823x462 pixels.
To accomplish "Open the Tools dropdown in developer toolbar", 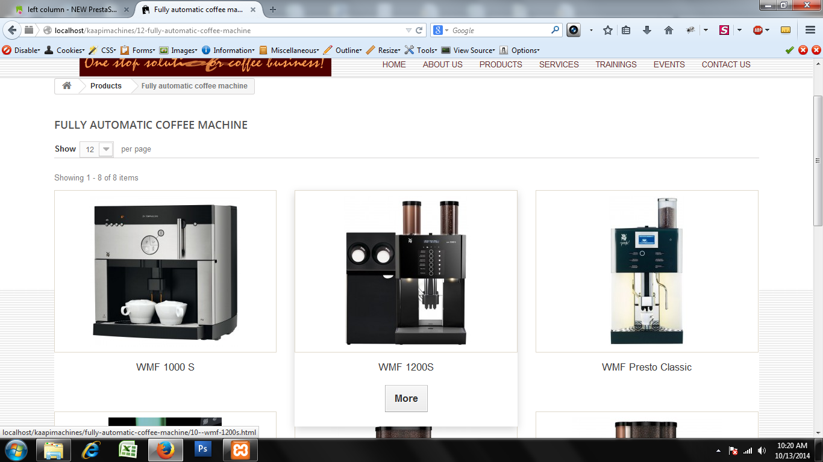I will (x=421, y=51).
